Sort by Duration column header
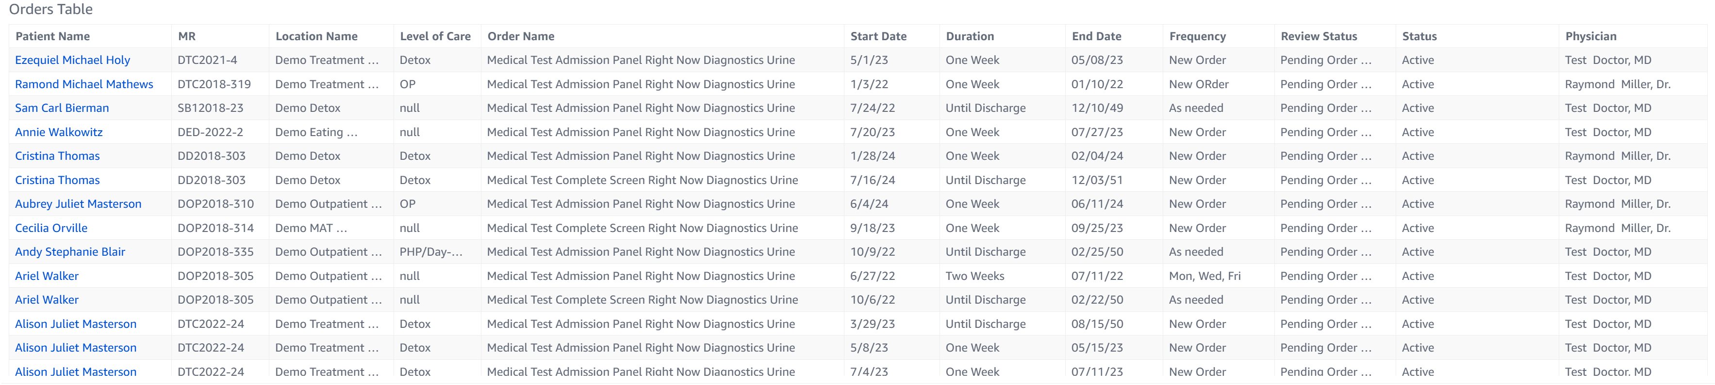The height and width of the screenshot is (385, 1715). tap(969, 37)
